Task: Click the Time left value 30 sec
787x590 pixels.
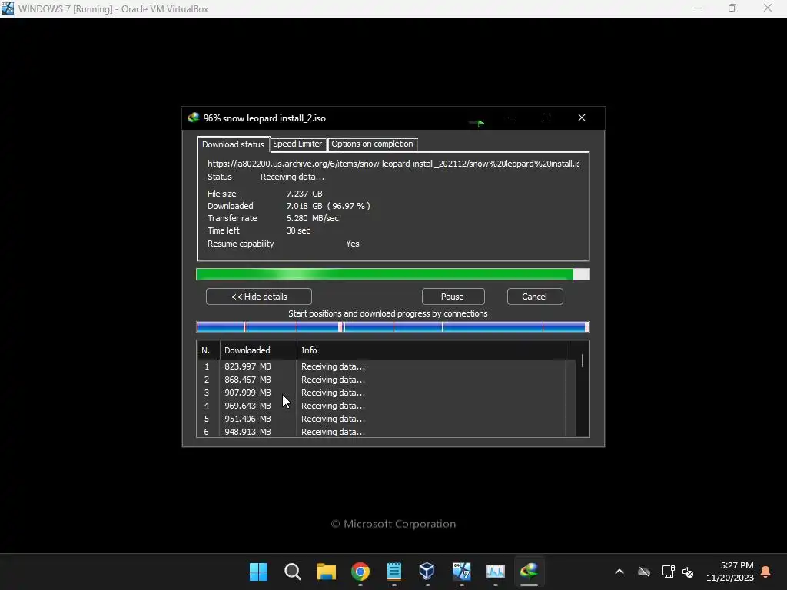Action: pos(298,230)
